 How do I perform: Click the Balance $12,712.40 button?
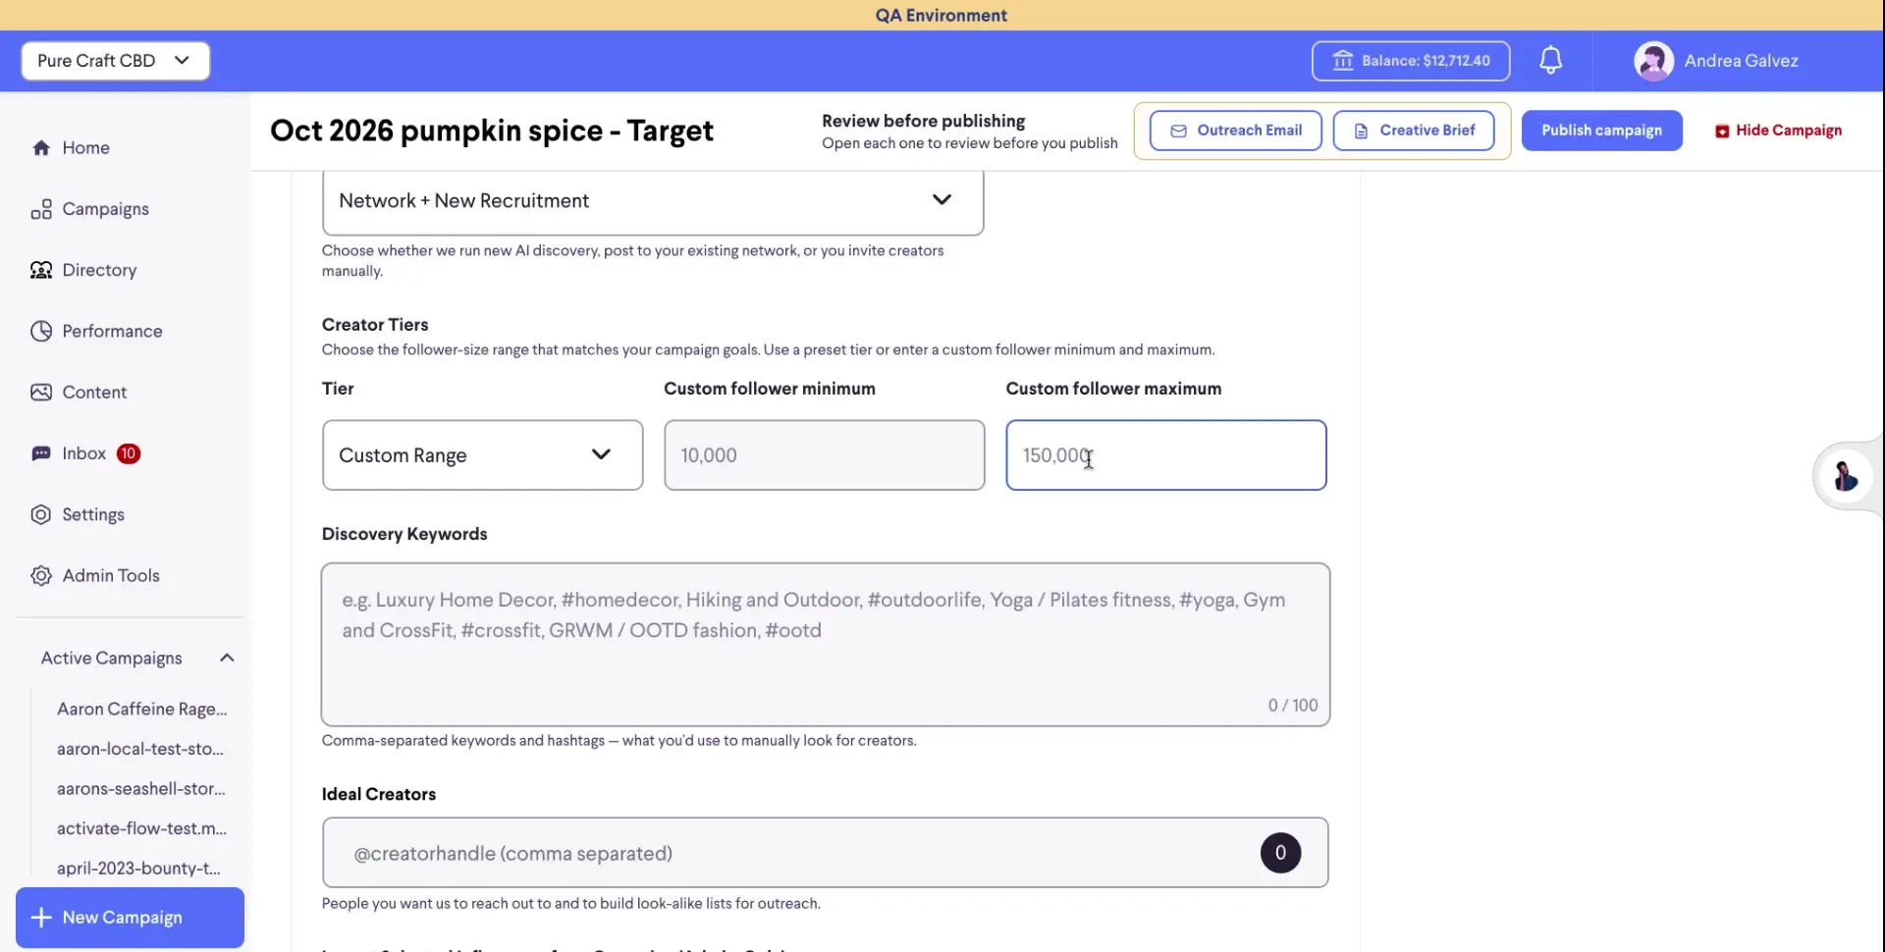(x=1410, y=61)
